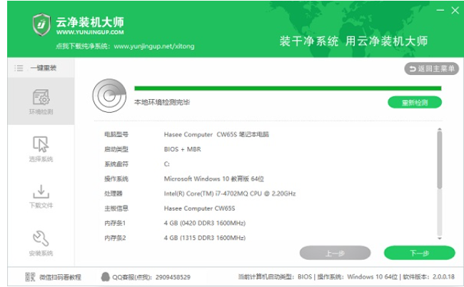Click Hasee Computer CW65S 笔记本电脑 value
This screenshot has width=464, height=287.
tap(216, 134)
